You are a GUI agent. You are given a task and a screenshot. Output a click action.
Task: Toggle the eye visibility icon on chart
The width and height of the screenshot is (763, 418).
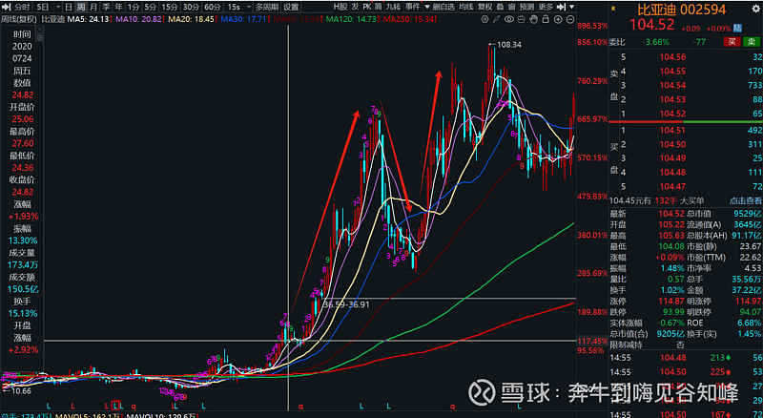(509, 19)
